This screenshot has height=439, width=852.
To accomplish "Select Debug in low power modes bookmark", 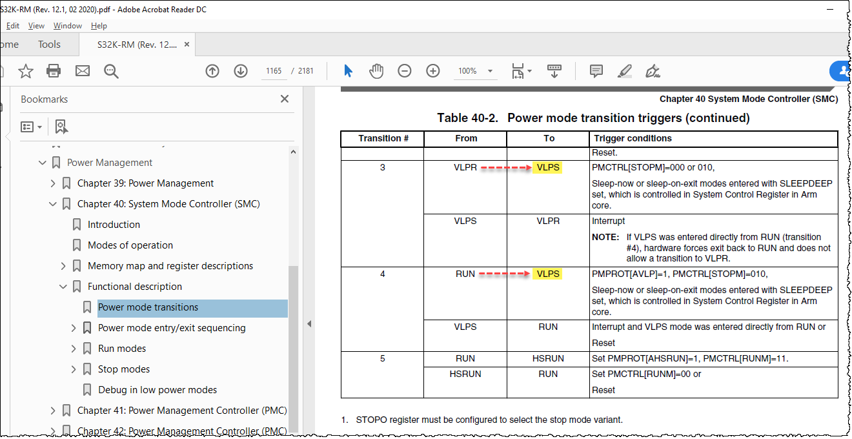I will [157, 390].
